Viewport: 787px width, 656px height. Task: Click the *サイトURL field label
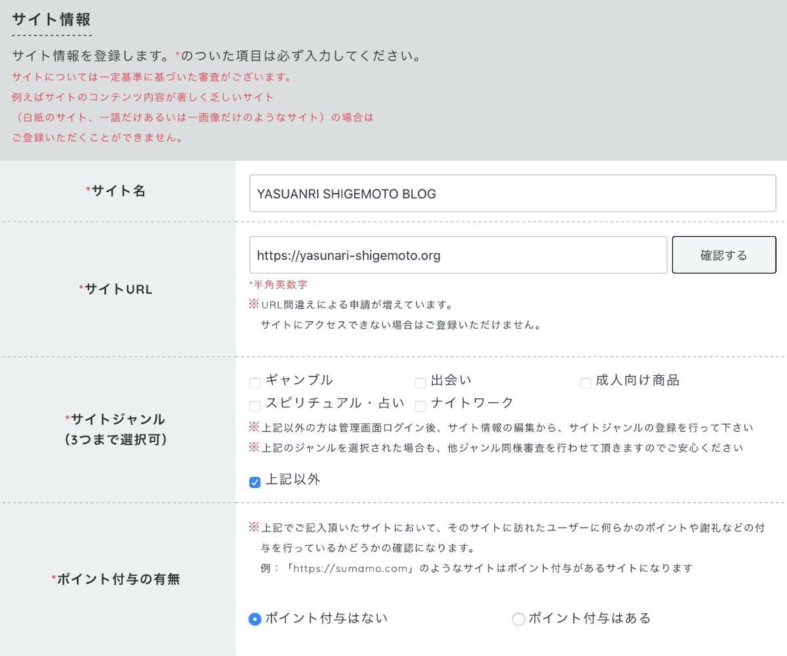tap(115, 289)
